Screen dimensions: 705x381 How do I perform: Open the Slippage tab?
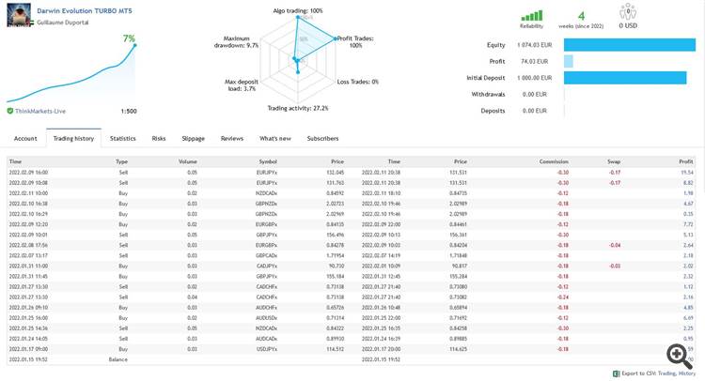[x=194, y=138]
